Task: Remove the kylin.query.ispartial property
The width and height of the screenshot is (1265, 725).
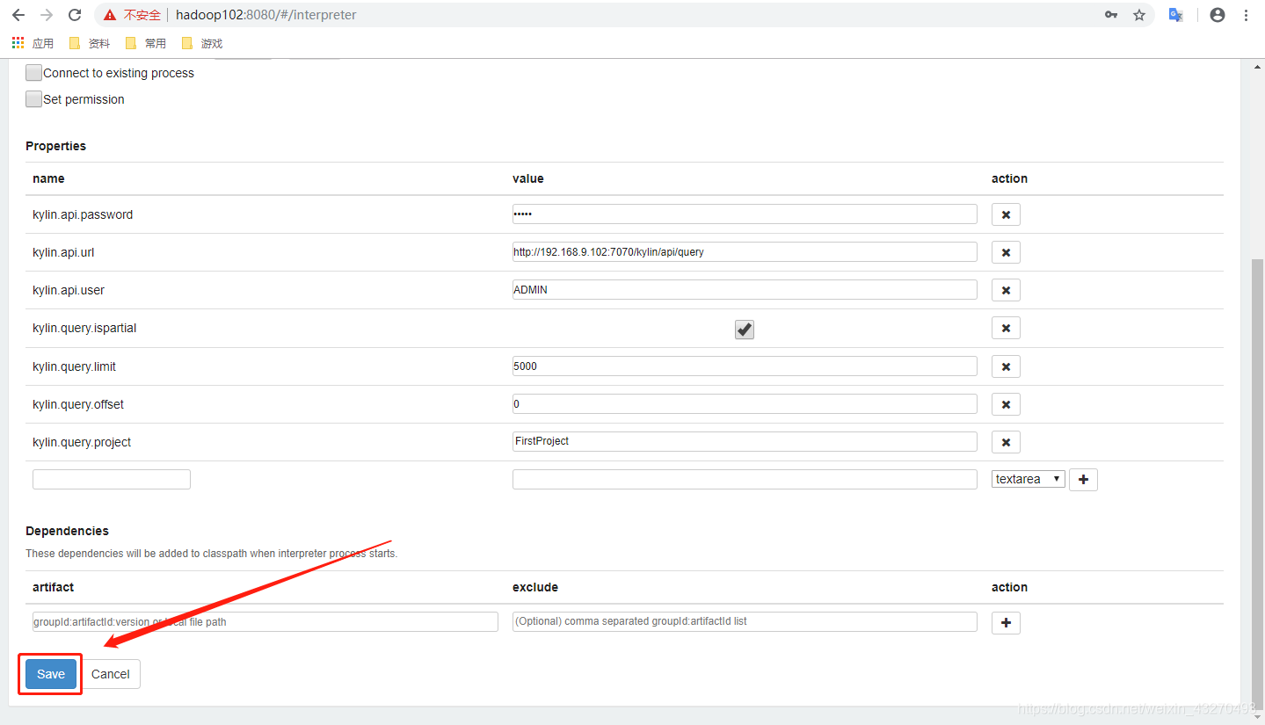Action: [x=1006, y=328]
